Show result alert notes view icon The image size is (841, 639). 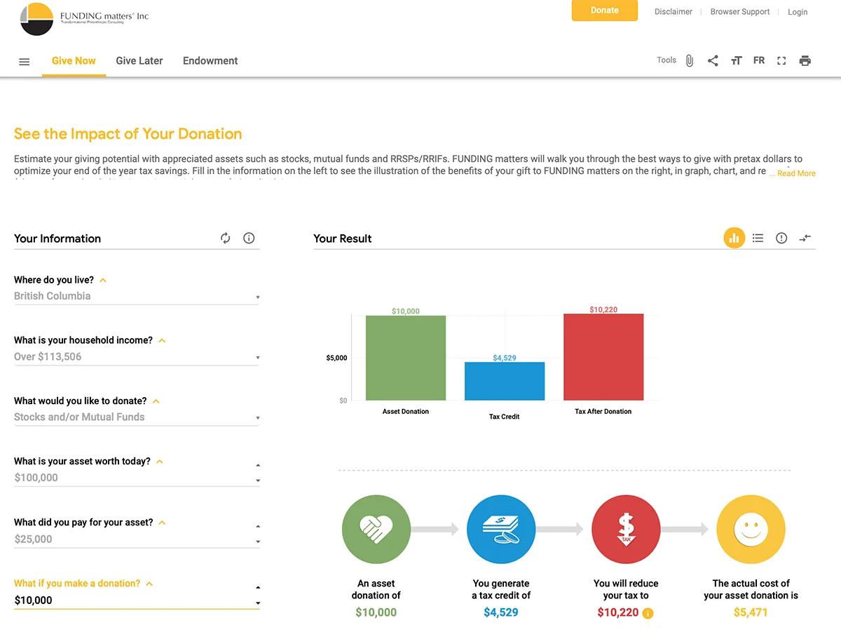pyautogui.click(x=781, y=238)
